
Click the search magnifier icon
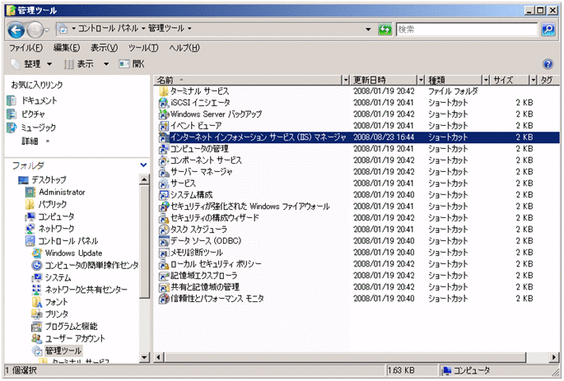point(548,30)
